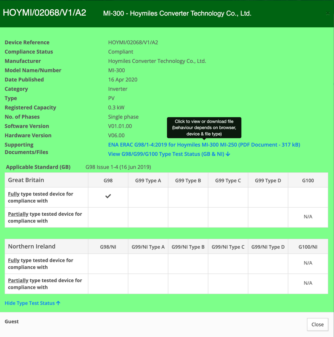This screenshot has width=334, height=337.
Task: Open the ENA ERAC G98/1-4:2019 PDF document link
Action: coord(204,144)
